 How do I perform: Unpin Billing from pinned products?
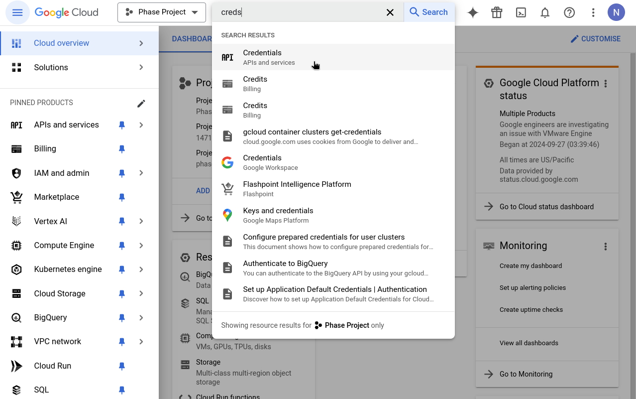point(121,149)
